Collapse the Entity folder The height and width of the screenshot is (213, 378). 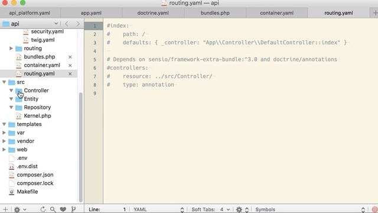click(x=11, y=99)
